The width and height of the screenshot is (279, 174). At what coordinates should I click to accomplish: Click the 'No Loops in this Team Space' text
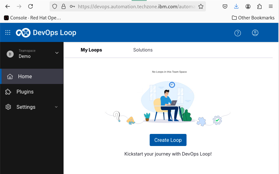point(169,72)
